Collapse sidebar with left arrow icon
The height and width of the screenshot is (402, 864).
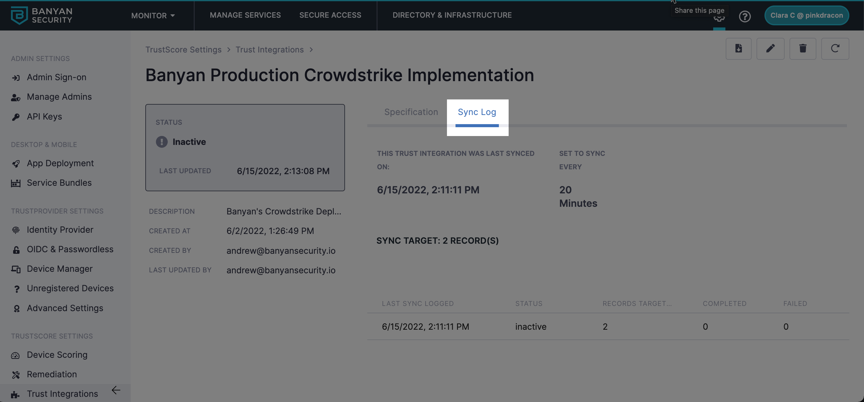pos(116,390)
